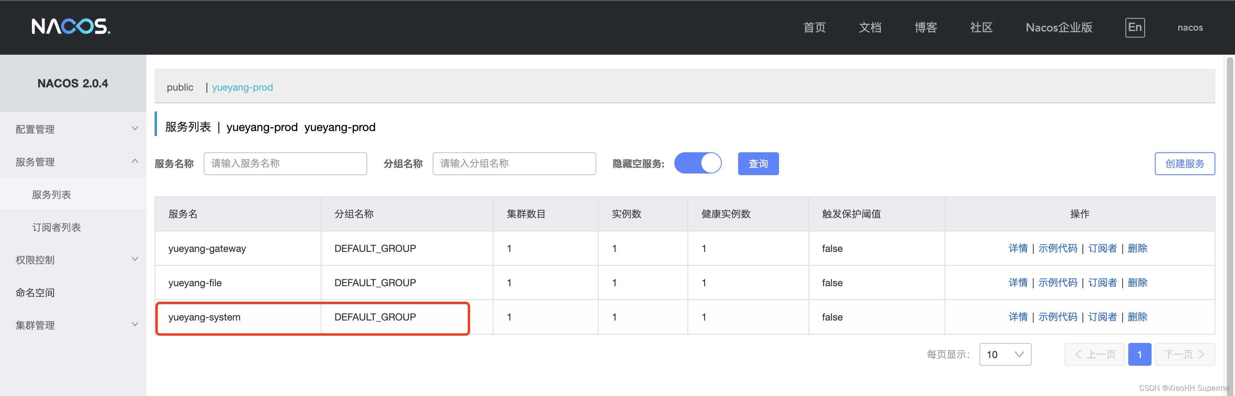Click 删除 for yueyang-file
Viewport: 1235px width, 396px height.
(1137, 283)
